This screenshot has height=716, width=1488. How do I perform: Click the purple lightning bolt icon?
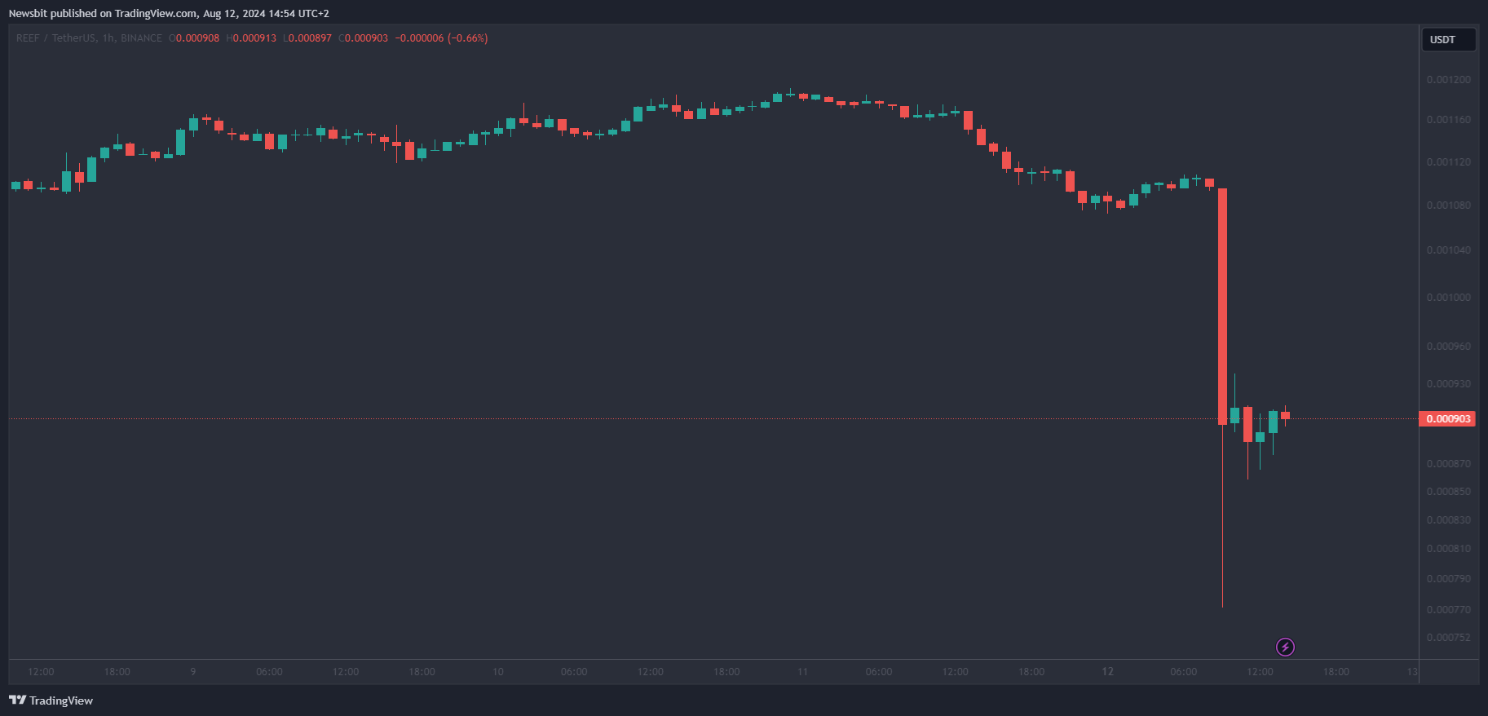tap(1285, 647)
